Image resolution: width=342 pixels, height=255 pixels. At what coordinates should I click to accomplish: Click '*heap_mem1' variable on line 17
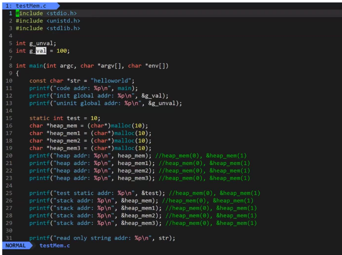click(63, 133)
